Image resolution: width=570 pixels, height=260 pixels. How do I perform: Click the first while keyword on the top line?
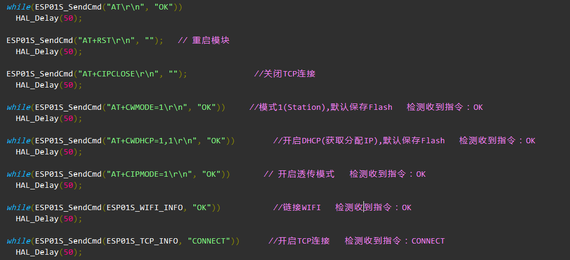pos(18,7)
